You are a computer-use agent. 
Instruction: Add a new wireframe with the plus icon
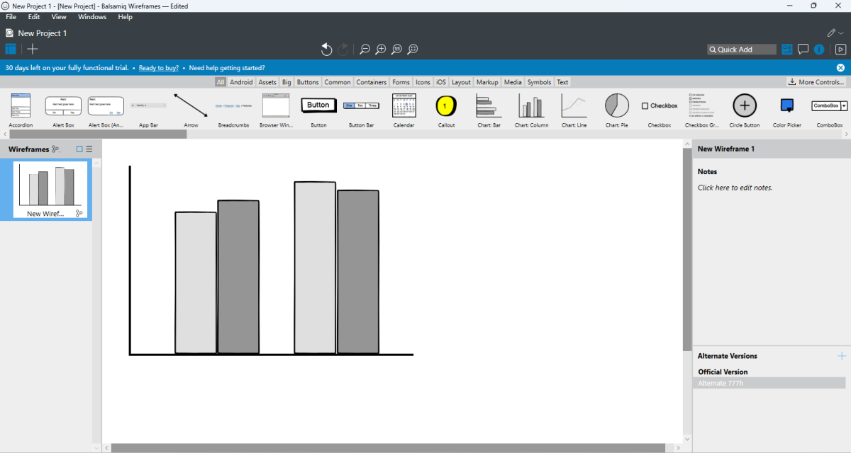[32, 49]
